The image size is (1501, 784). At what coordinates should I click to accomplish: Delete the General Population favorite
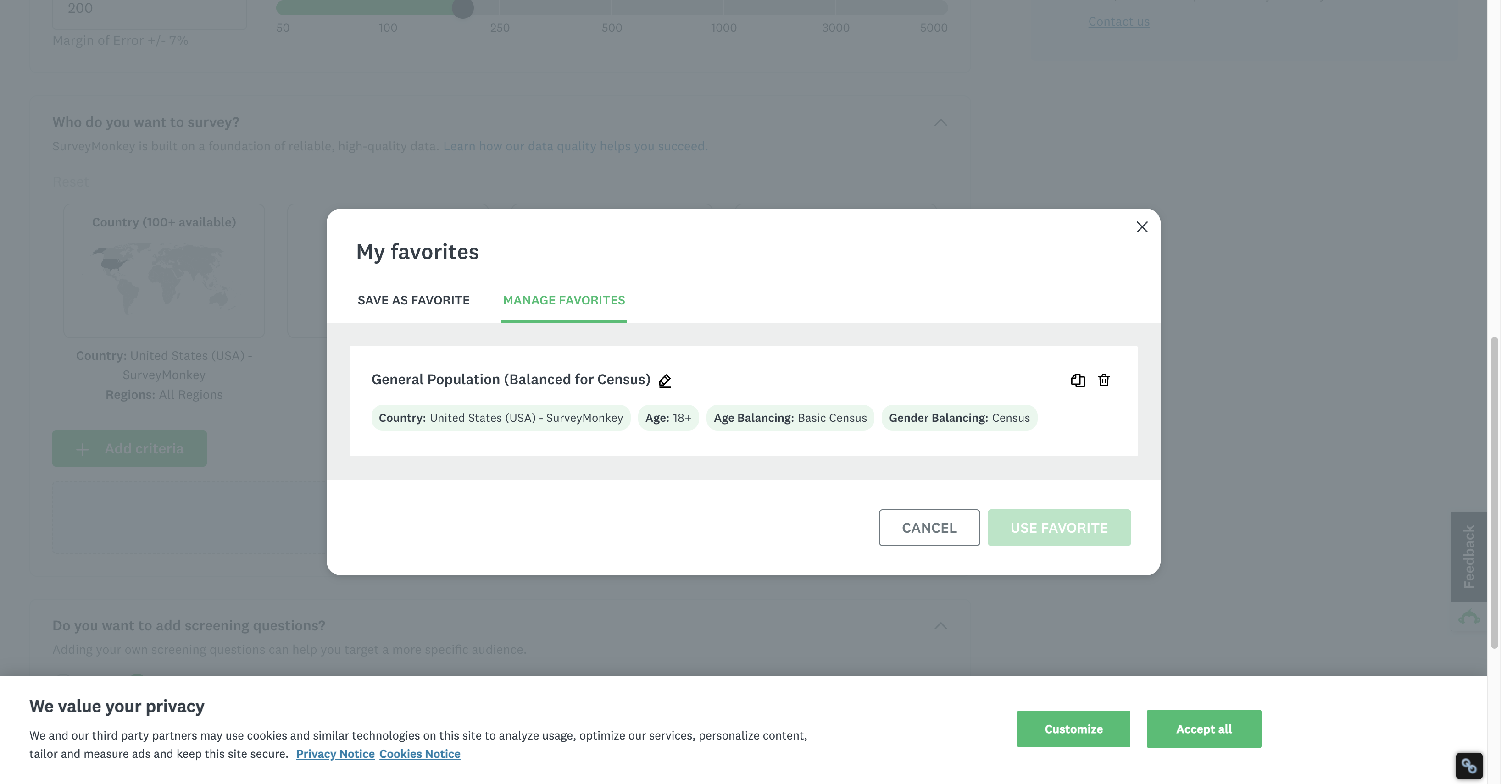pyautogui.click(x=1104, y=381)
